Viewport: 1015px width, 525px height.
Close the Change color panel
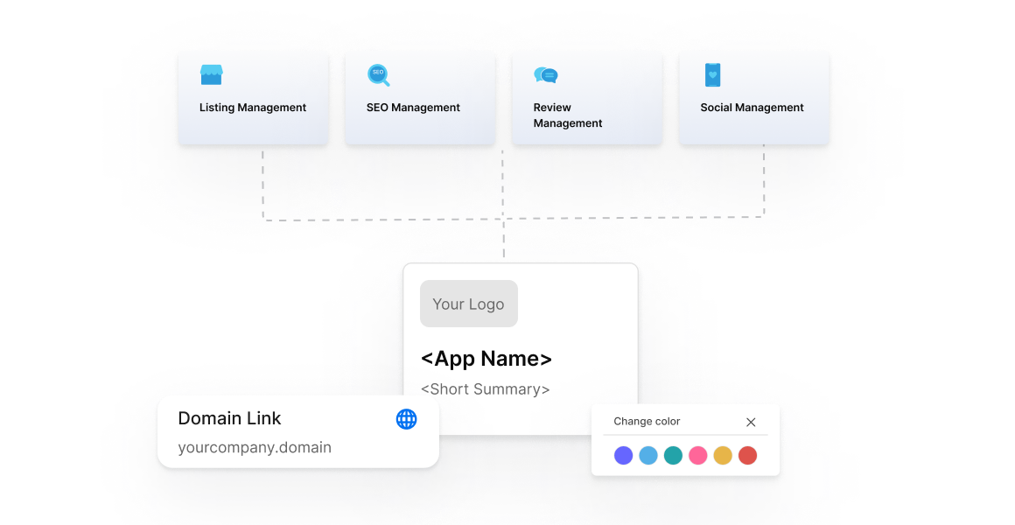point(751,422)
